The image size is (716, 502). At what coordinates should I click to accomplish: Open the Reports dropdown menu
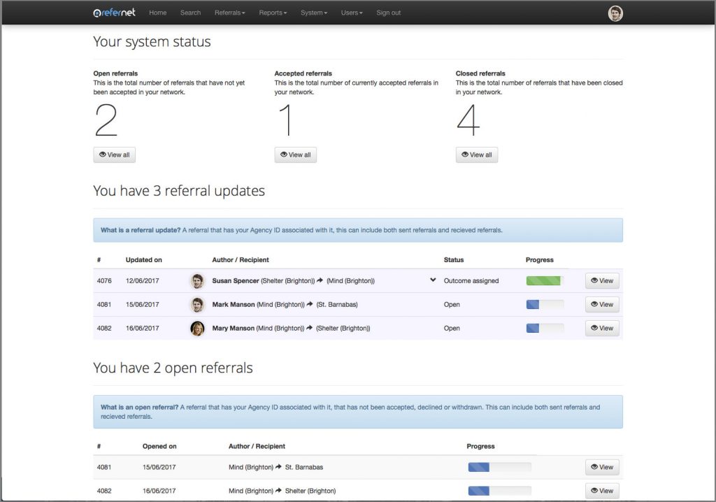273,13
